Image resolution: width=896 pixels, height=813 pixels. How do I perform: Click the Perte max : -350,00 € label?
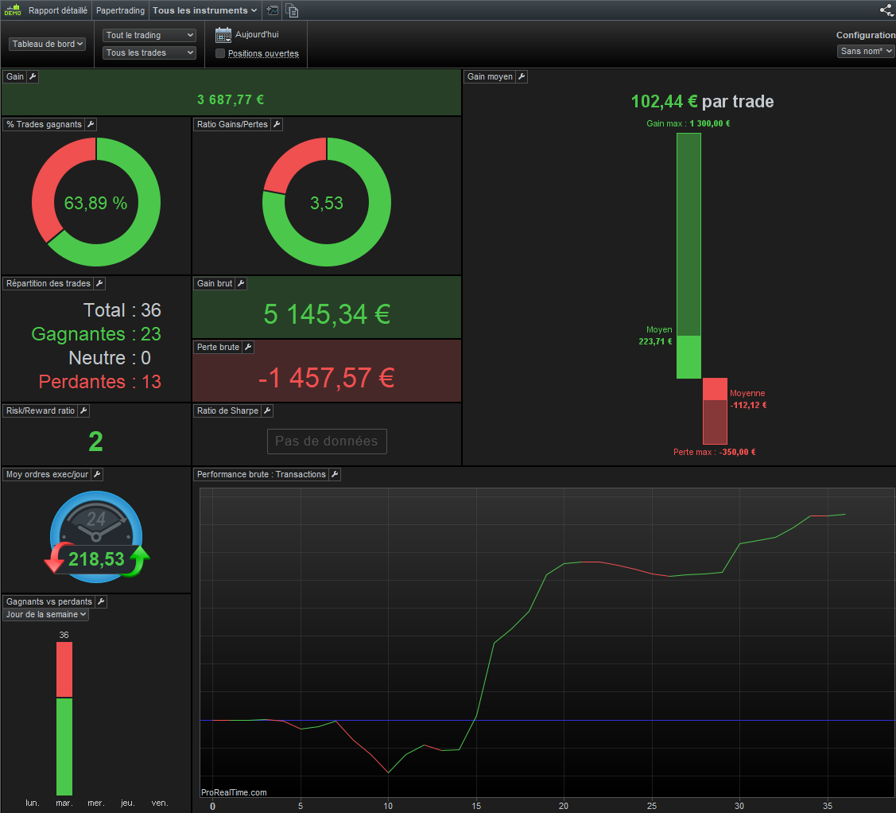(714, 452)
